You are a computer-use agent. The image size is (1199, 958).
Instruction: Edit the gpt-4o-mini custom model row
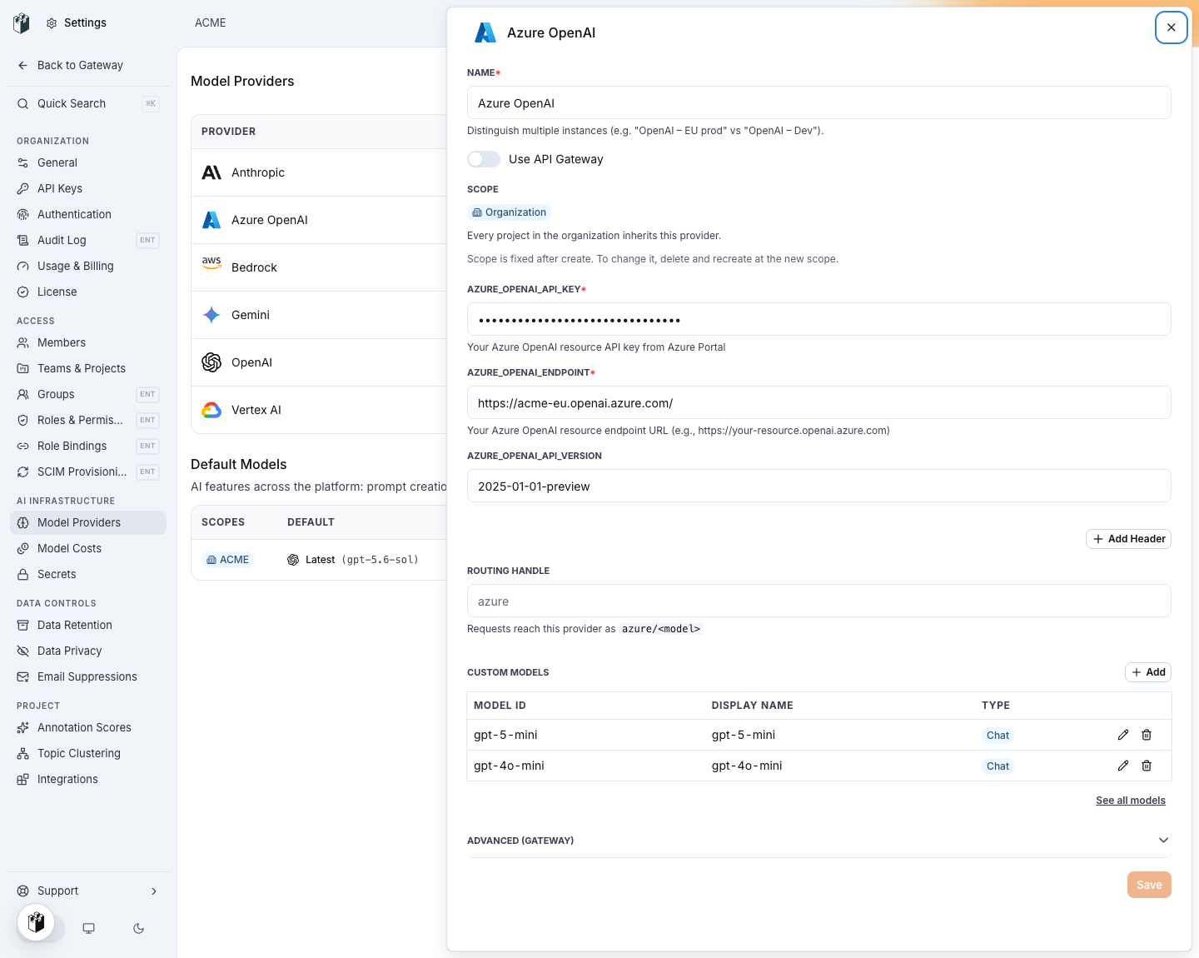pos(1123,766)
